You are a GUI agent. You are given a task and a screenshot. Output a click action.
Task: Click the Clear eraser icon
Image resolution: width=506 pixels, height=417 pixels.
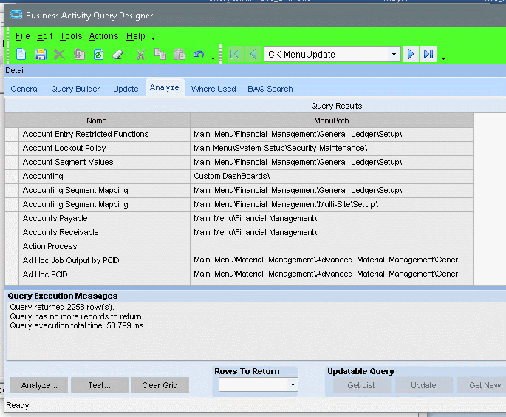pos(117,55)
